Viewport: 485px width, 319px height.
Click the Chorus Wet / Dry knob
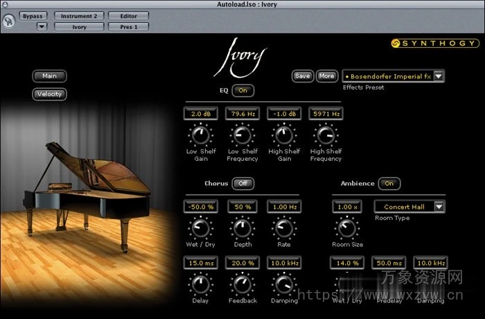click(201, 228)
